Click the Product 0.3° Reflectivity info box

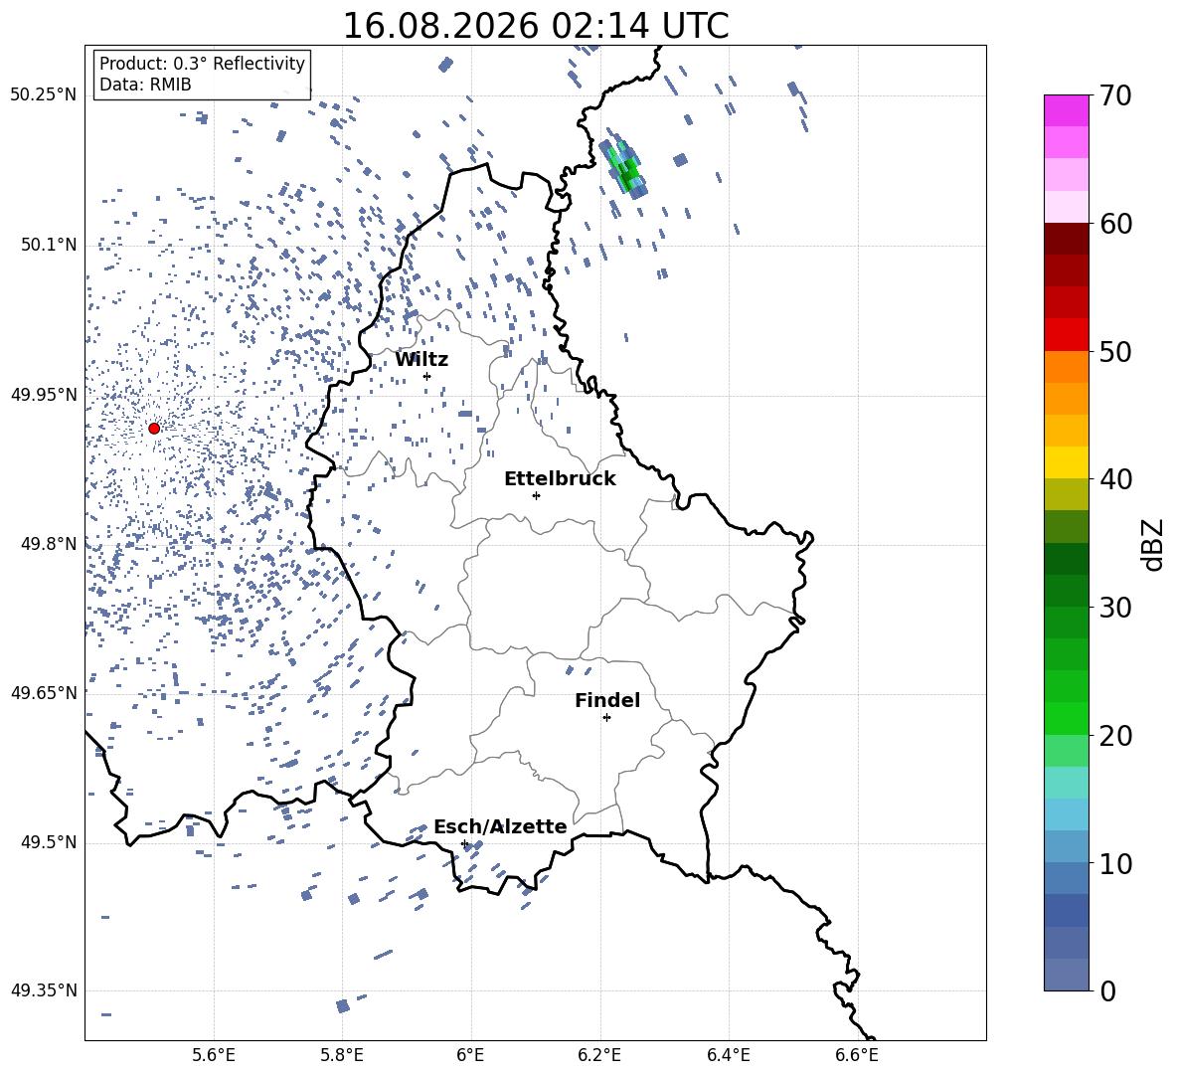tap(202, 74)
